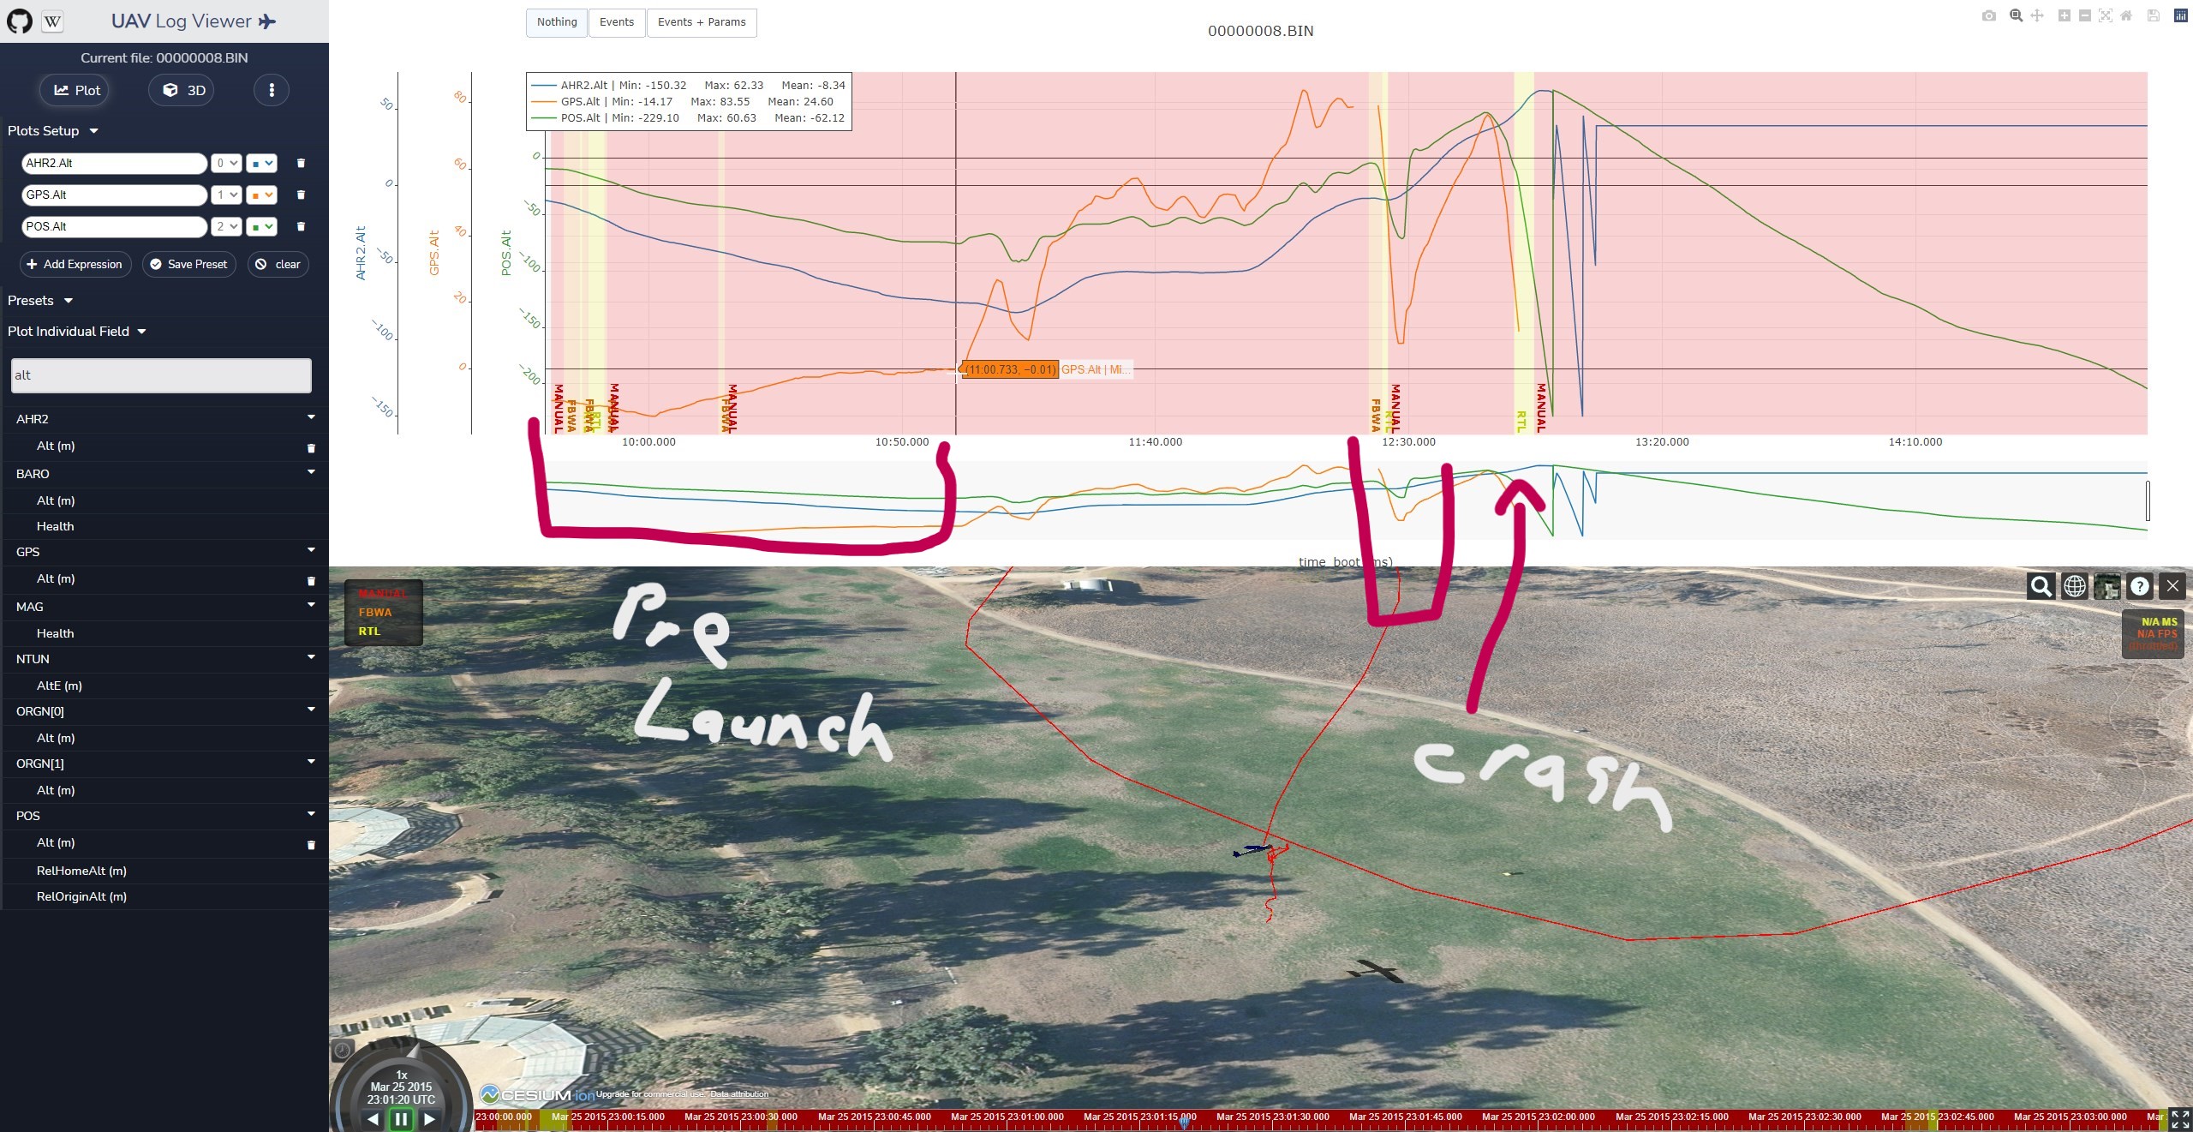The height and width of the screenshot is (1132, 2193).
Task: Toggle POS RelHomeAlt (m) field plotting
Action: pyautogui.click(x=81, y=871)
